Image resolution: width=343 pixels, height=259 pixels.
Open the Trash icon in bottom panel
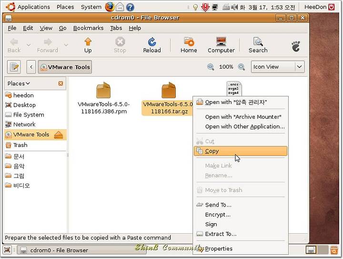coord(334,250)
